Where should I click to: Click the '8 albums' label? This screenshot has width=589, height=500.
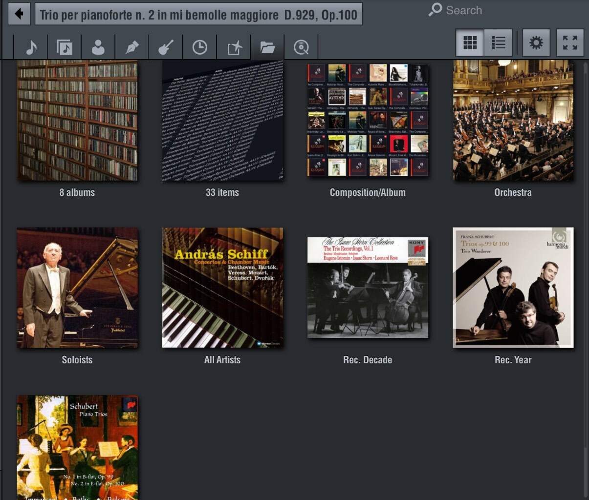coord(77,192)
